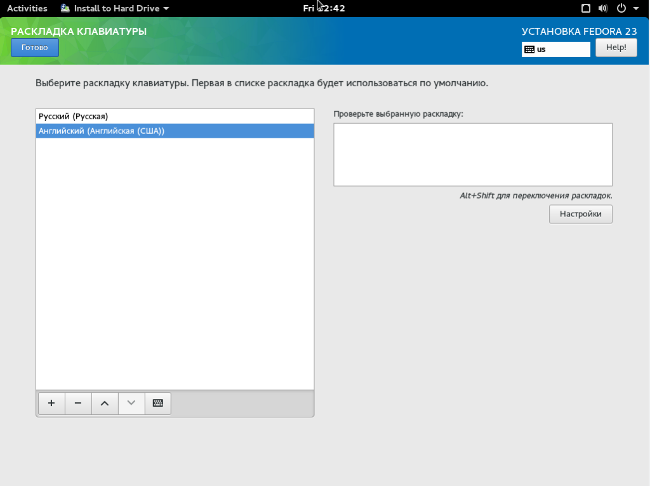Select the 'Русский (Русская)' layout in the list
650x486 pixels.
[x=175, y=116]
